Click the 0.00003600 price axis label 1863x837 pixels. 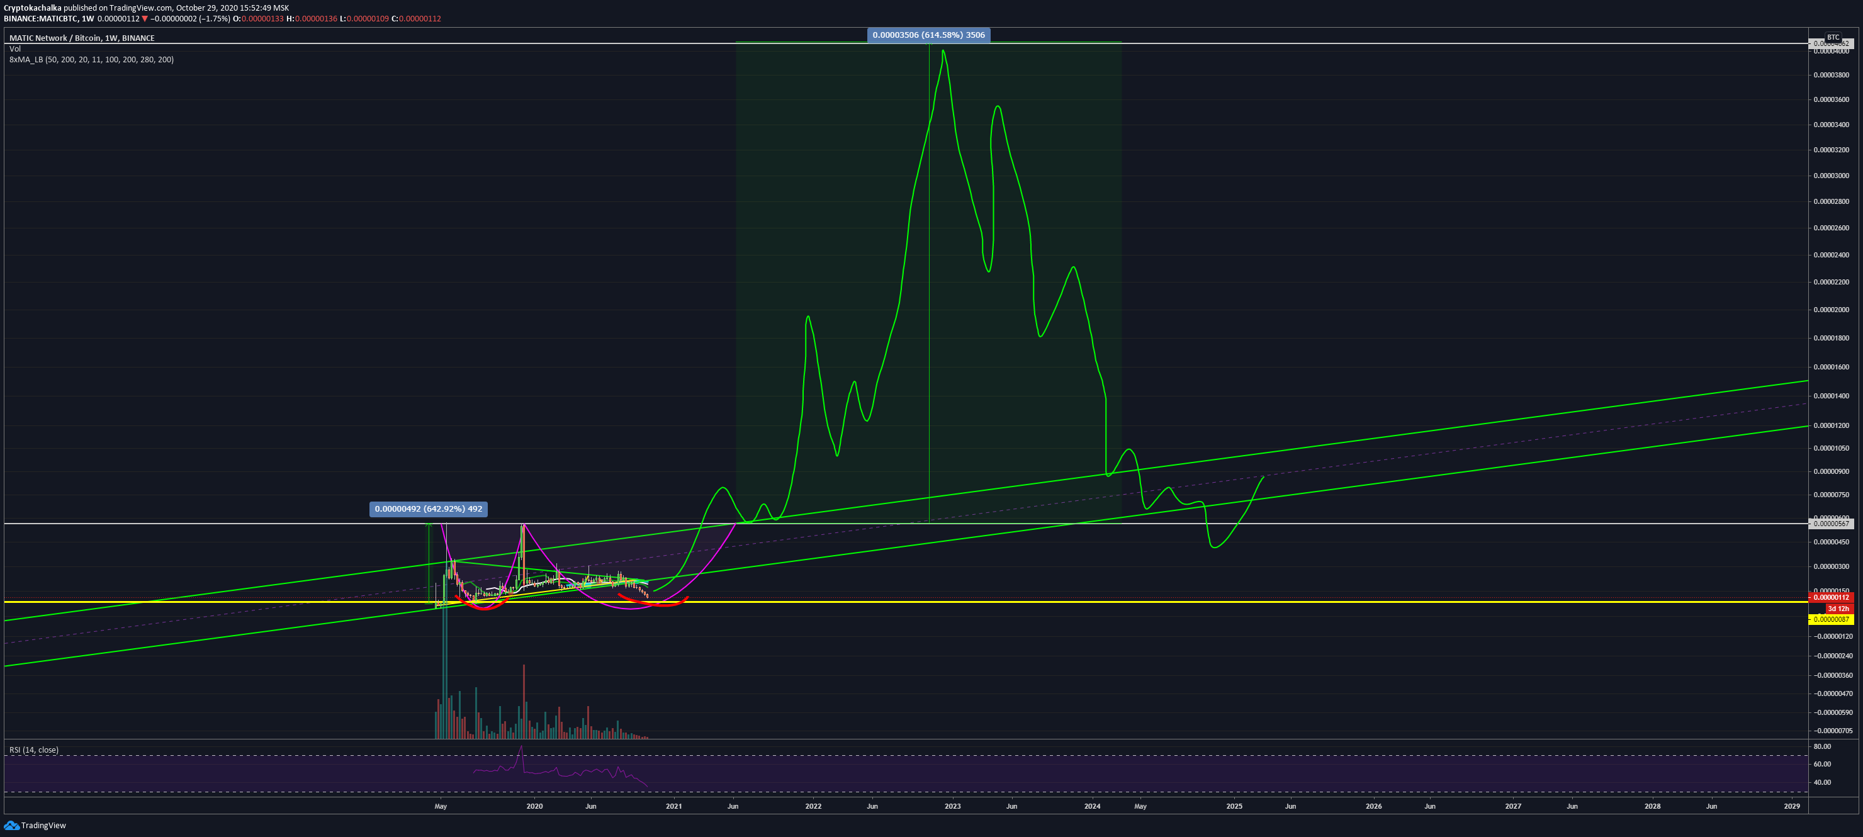[x=1832, y=100]
